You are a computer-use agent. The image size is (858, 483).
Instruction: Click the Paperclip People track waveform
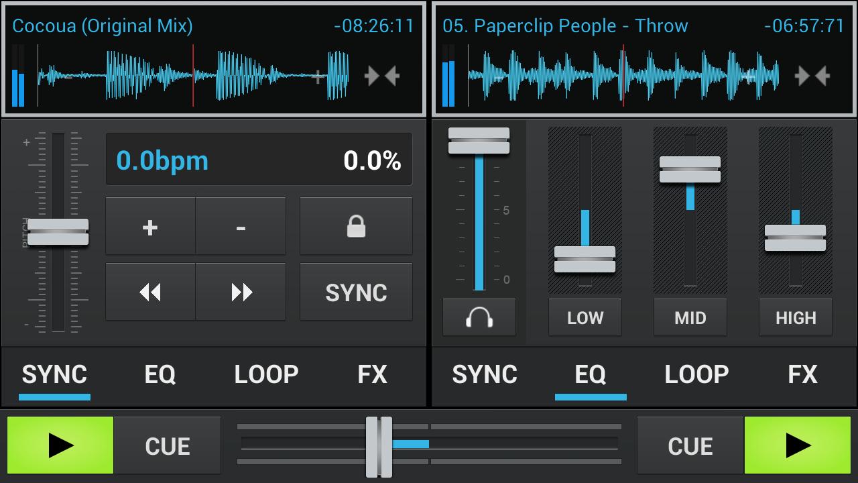click(x=623, y=76)
